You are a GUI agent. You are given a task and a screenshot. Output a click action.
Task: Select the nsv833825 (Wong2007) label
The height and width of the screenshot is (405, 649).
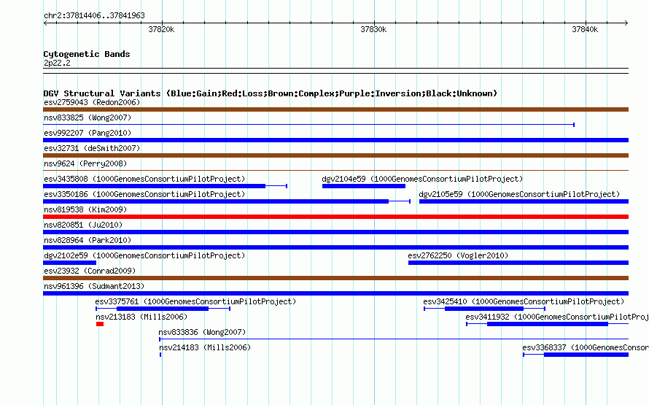88,117
